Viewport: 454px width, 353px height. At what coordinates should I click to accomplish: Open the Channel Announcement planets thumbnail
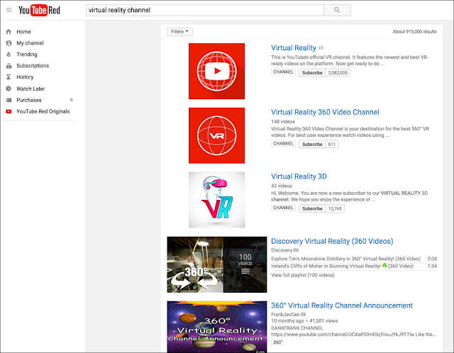click(x=217, y=327)
